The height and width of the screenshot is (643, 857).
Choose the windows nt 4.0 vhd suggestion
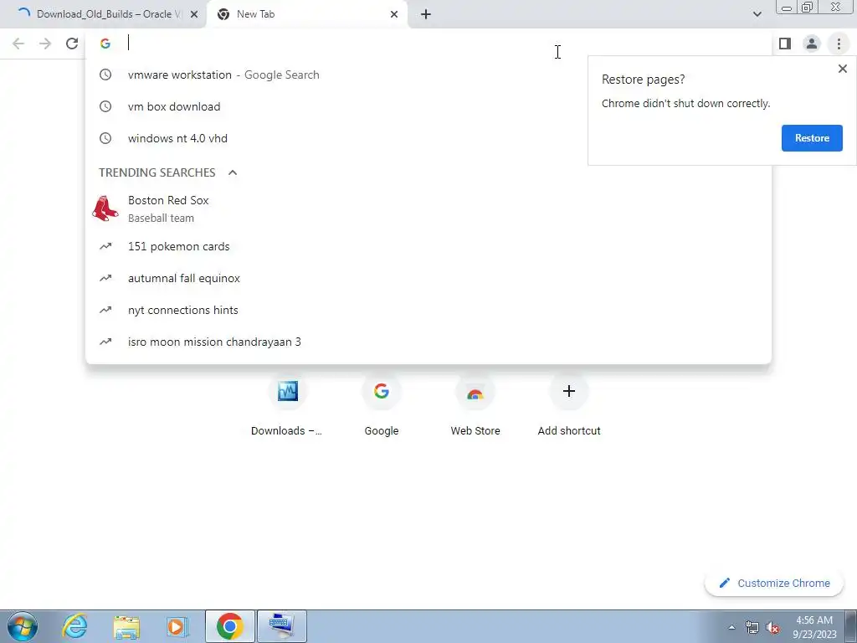coord(428,138)
